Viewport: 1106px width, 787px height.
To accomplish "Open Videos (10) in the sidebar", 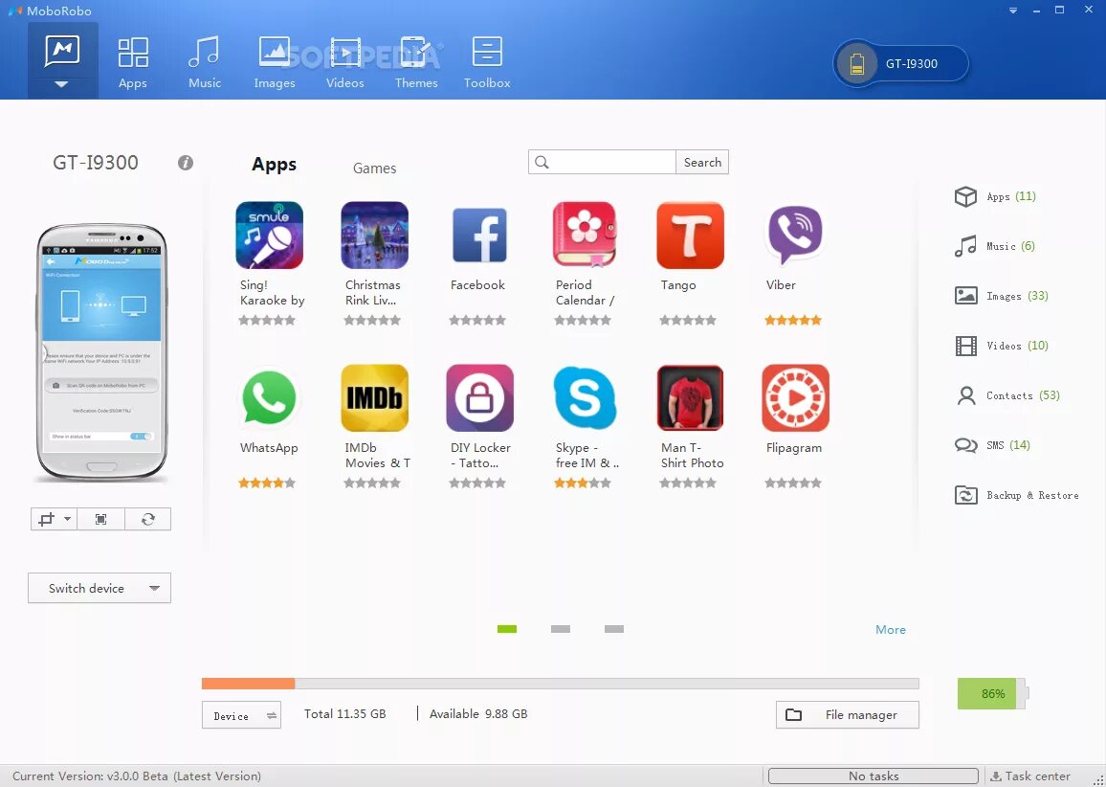I will (x=1002, y=346).
